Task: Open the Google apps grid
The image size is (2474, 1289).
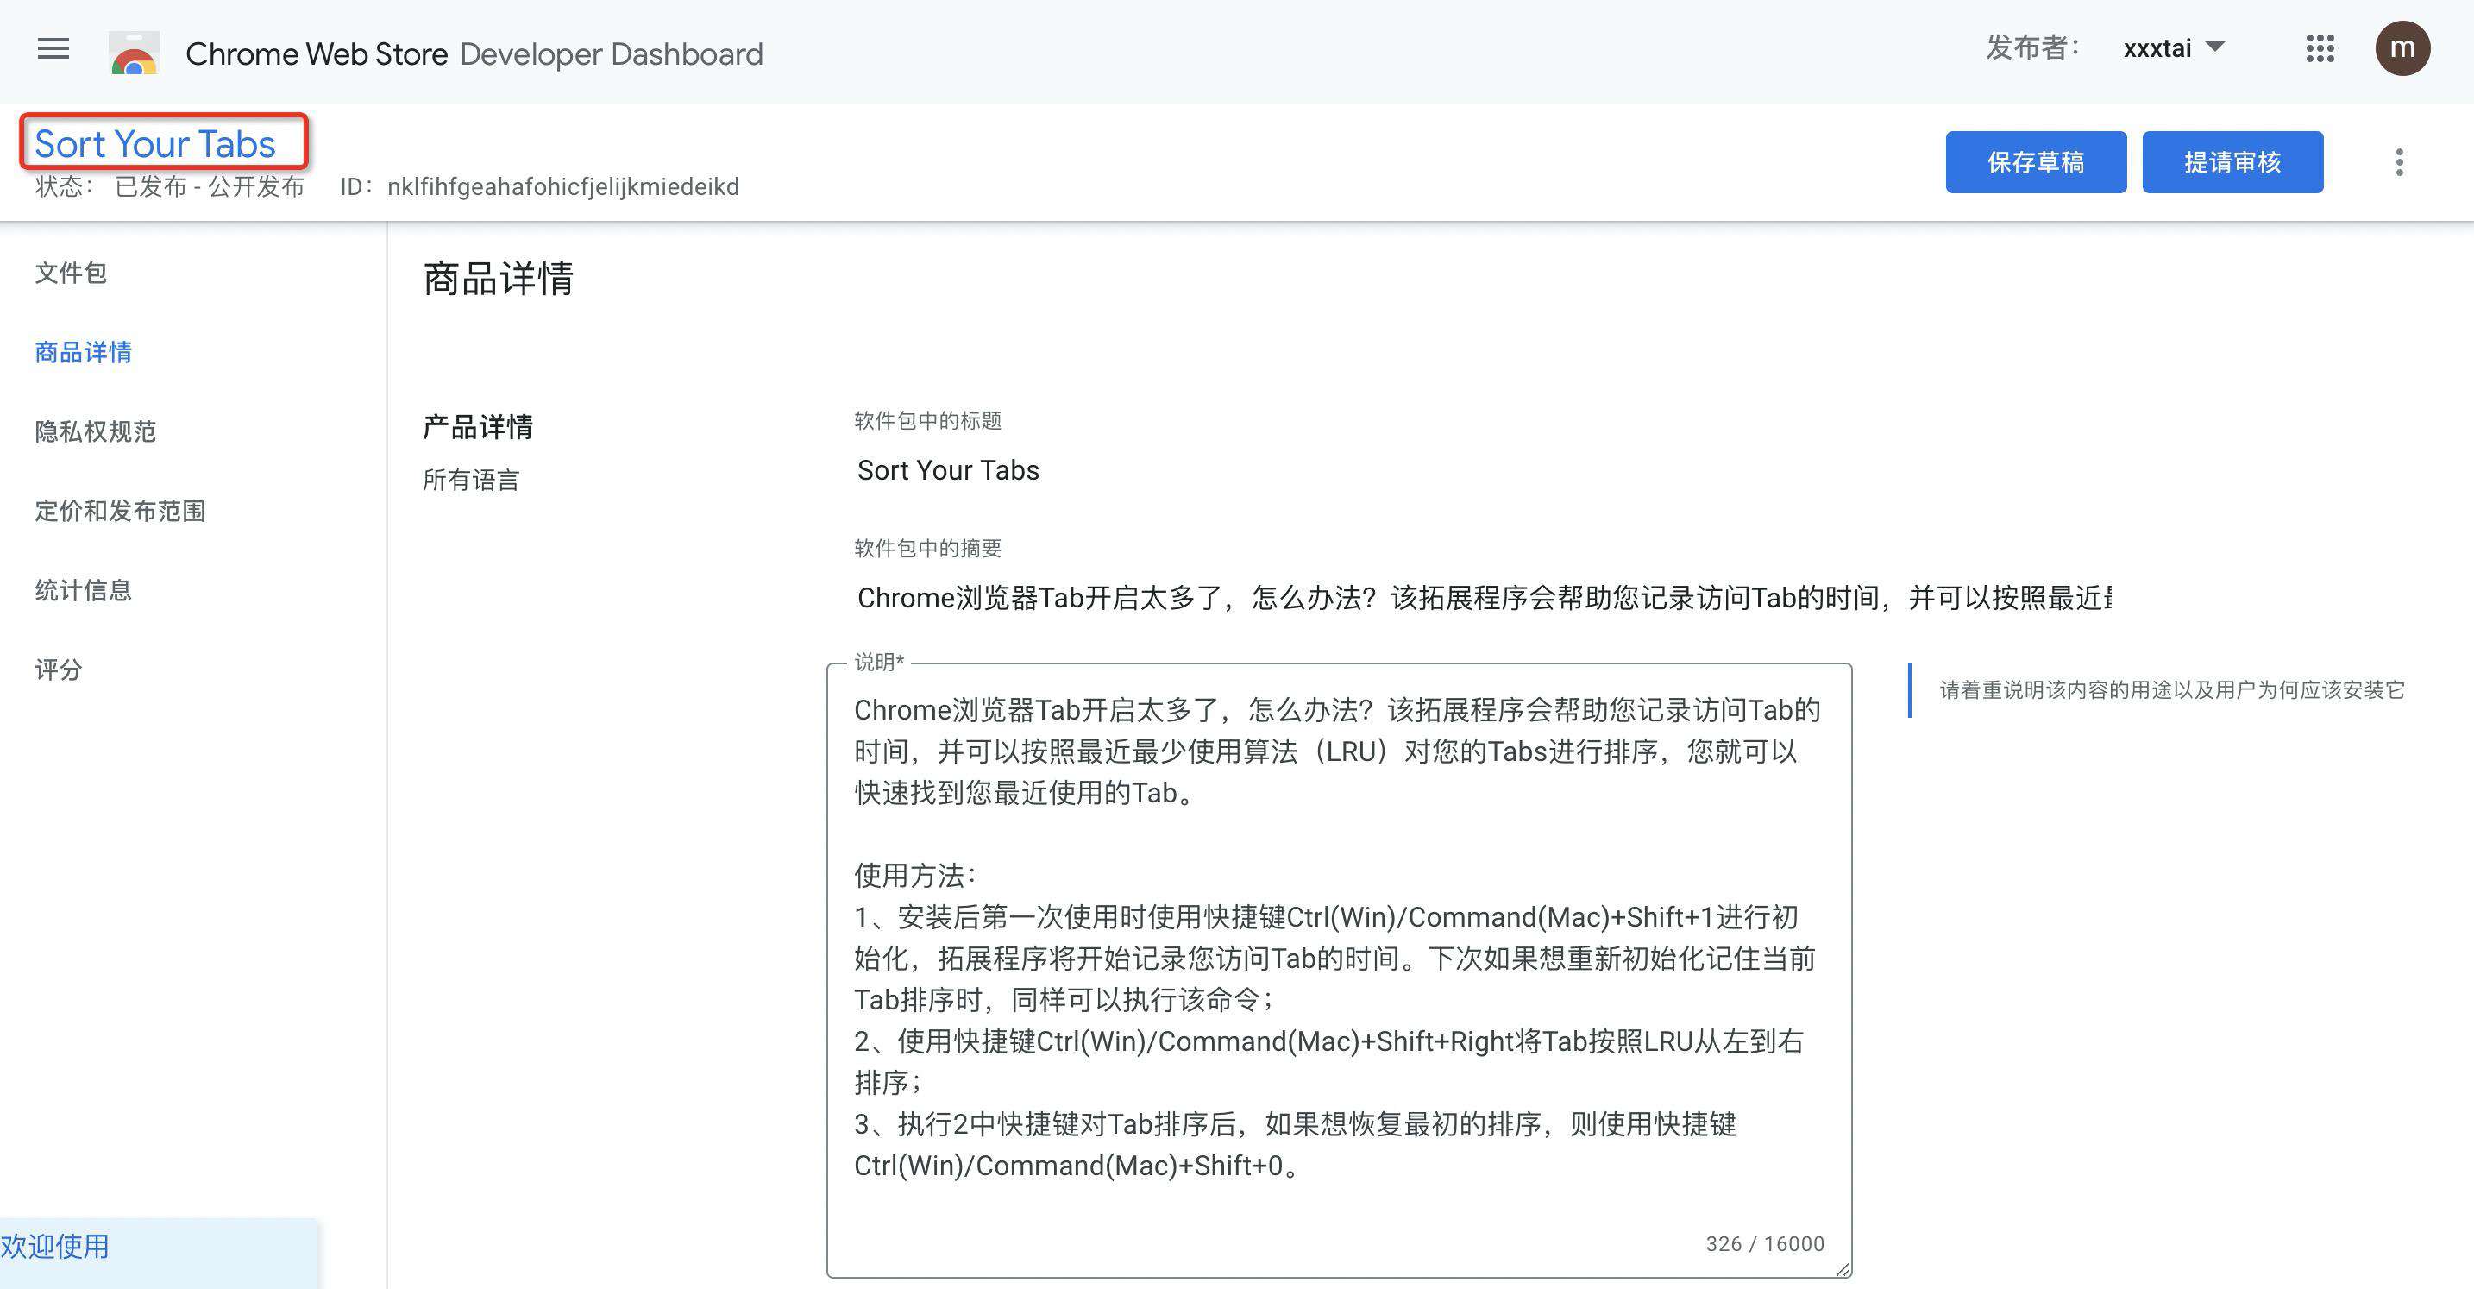Action: point(2320,48)
